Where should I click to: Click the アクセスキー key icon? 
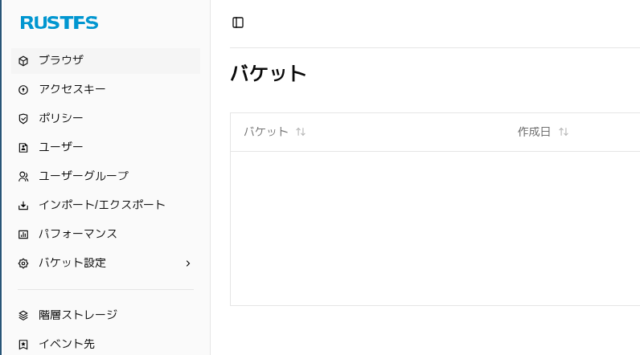click(x=23, y=90)
